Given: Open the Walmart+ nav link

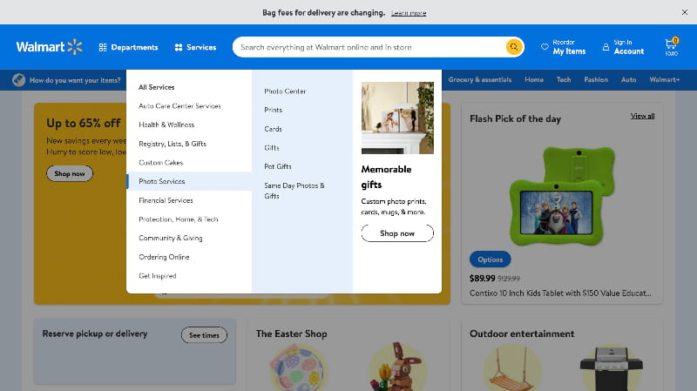Looking at the screenshot, I should 665,79.
